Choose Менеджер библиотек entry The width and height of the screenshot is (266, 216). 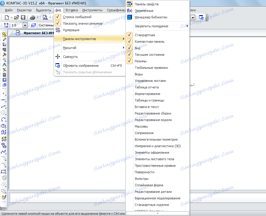pos(157,17)
